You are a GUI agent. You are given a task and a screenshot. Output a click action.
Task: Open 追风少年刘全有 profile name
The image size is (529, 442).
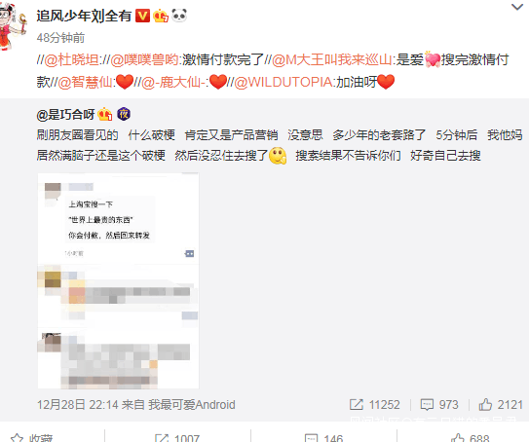pyautogui.click(x=84, y=16)
